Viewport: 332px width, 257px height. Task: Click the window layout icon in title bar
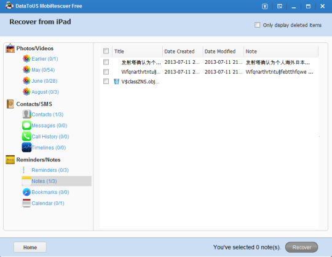(280, 6)
